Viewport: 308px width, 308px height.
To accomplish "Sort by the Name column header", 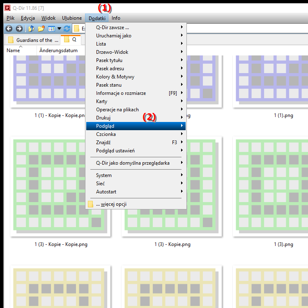I will (x=21, y=51).
